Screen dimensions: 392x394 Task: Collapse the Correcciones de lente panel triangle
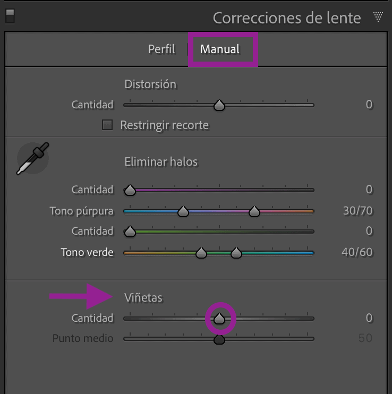click(x=378, y=17)
